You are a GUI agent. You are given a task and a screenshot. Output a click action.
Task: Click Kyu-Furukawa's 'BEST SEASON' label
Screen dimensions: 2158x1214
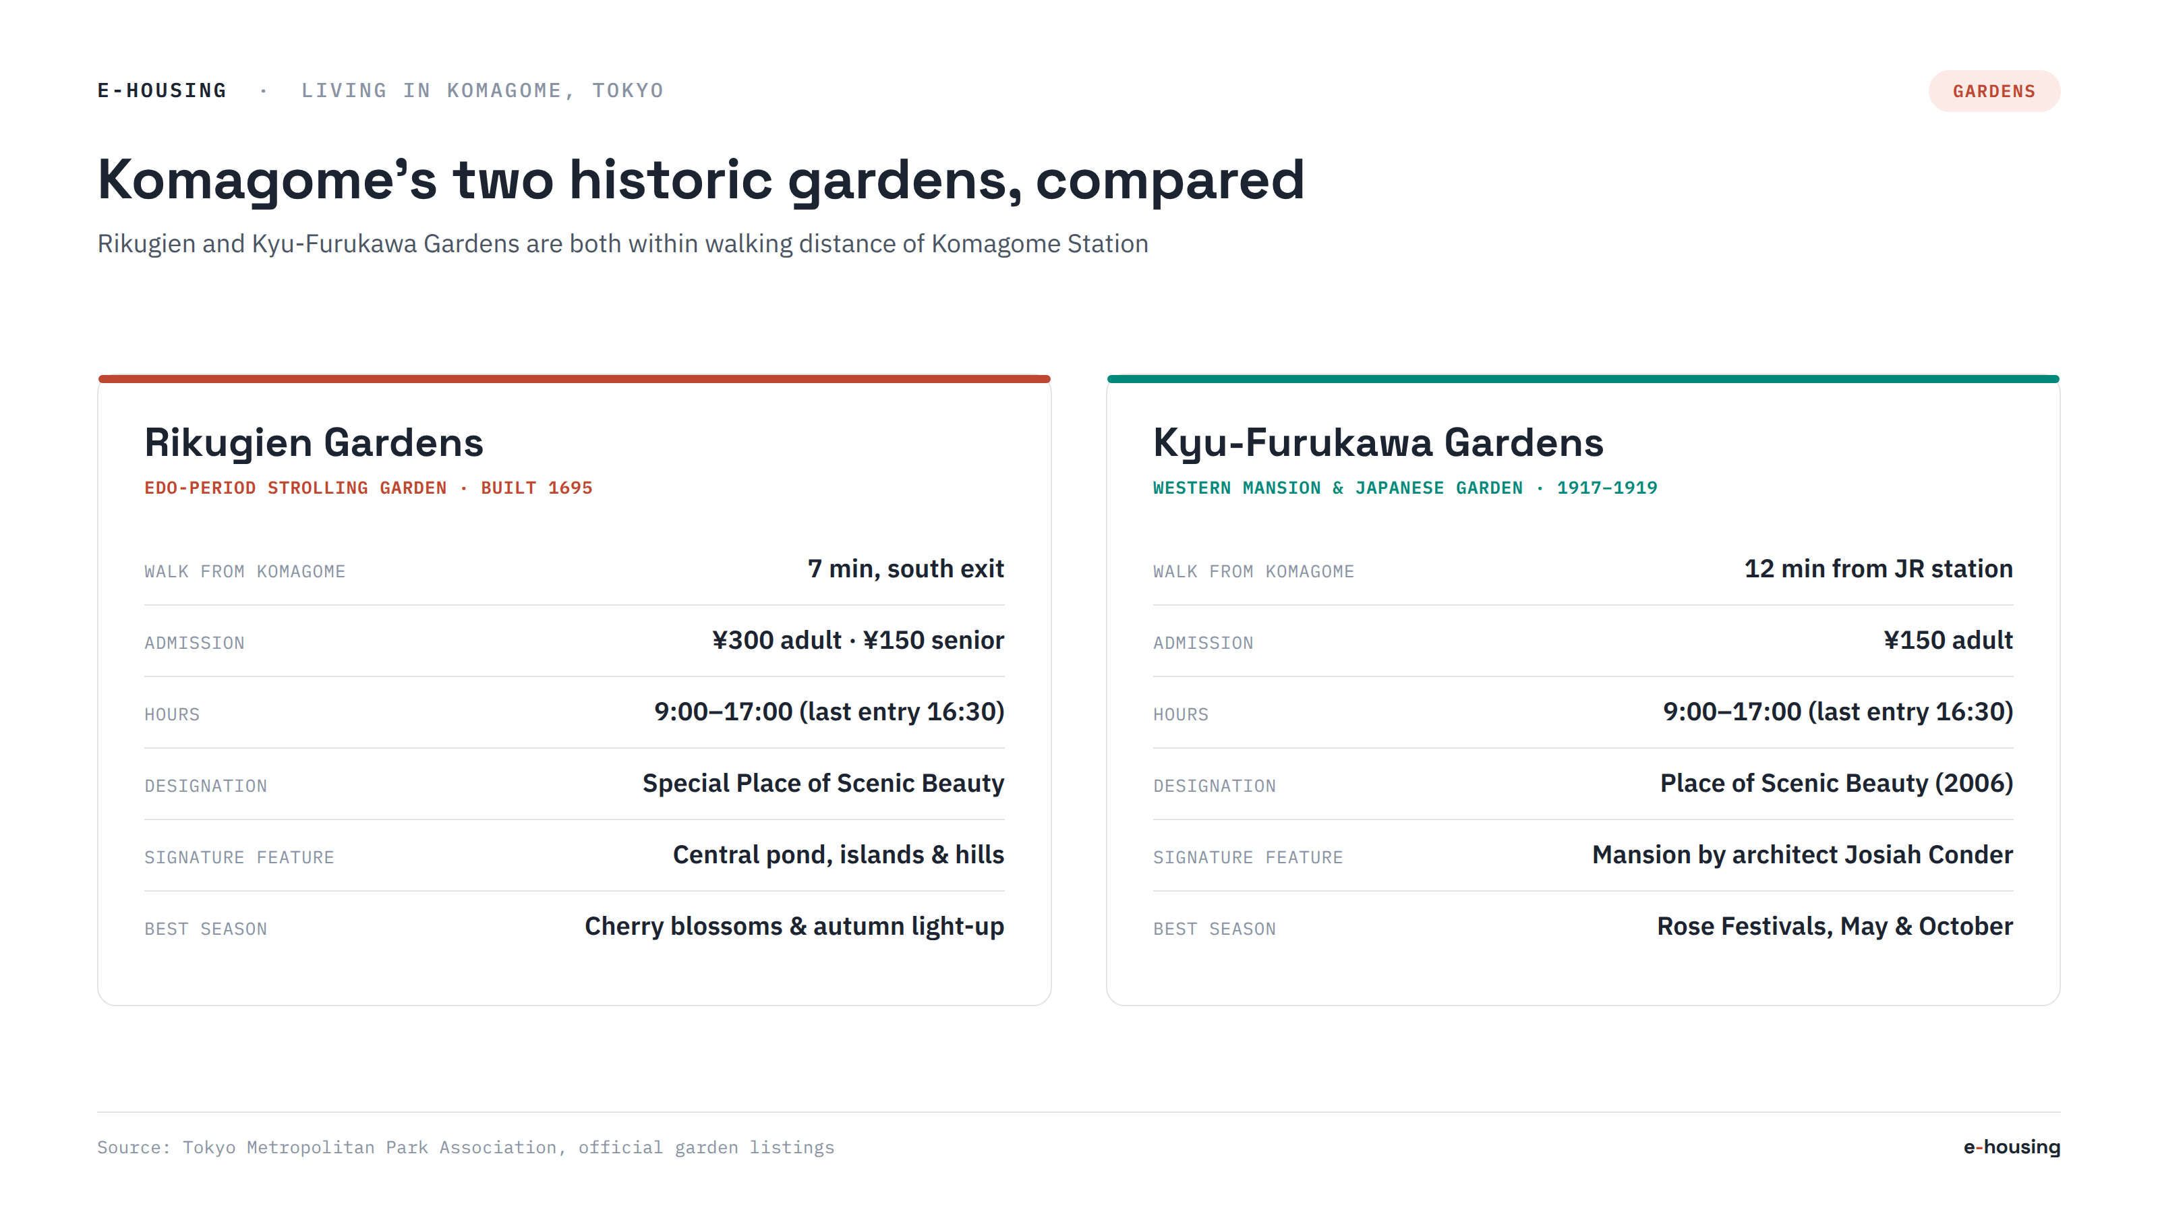coord(1214,929)
